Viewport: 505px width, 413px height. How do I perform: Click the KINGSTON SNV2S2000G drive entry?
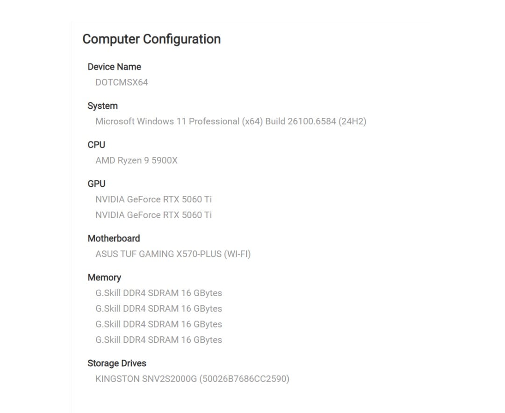(x=192, y=379)
